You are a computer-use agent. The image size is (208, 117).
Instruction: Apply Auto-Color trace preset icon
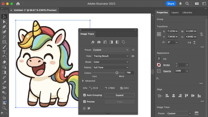(x=93, y=42)
